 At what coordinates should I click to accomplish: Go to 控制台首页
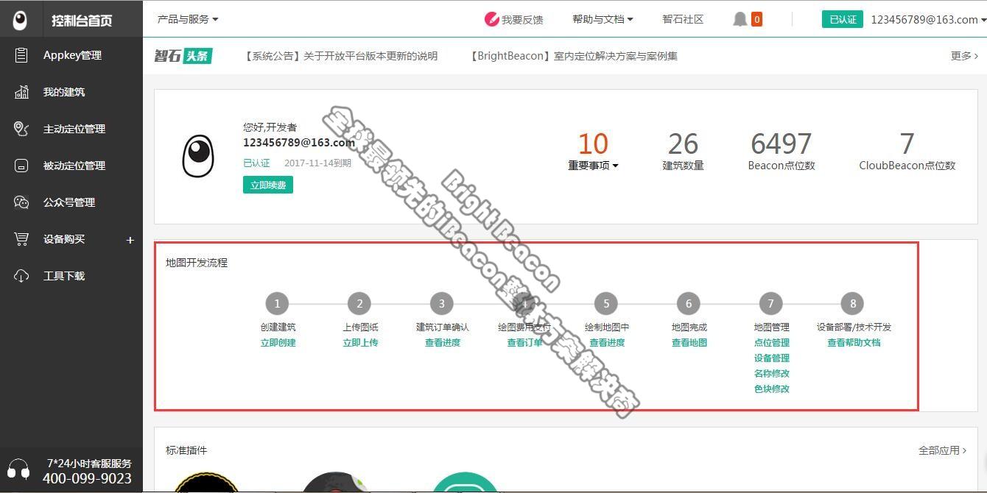(82, 21)
